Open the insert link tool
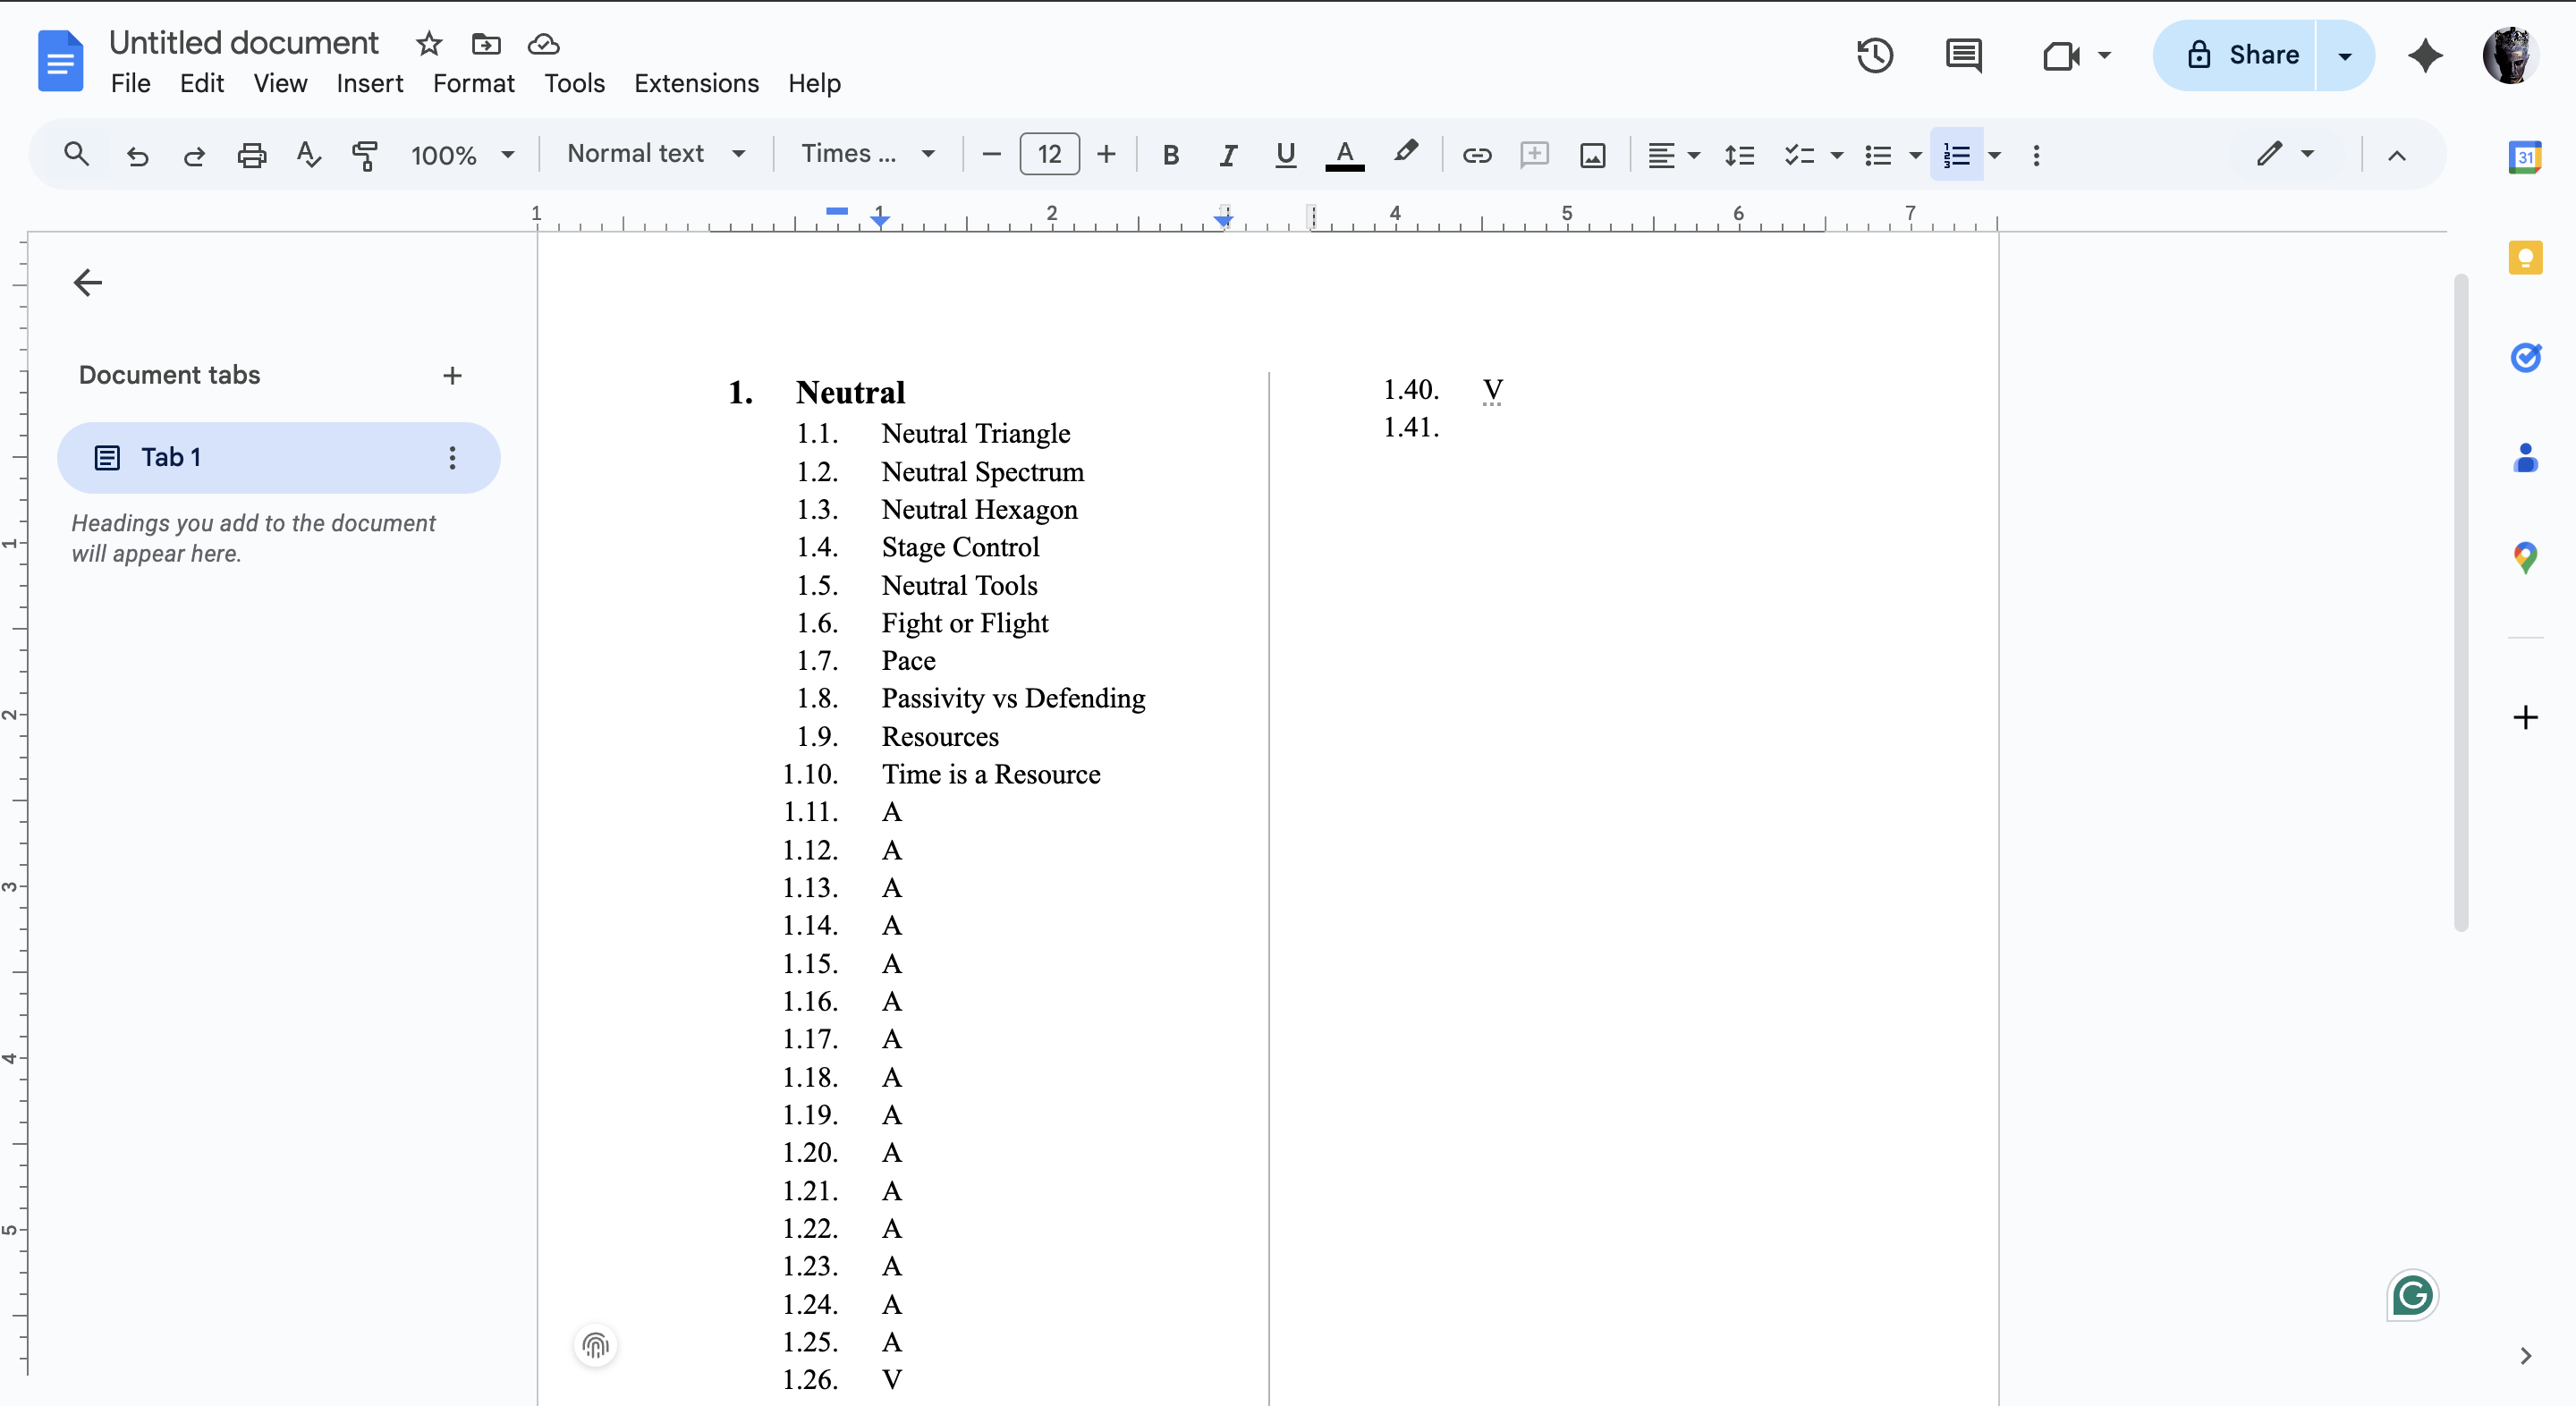The width and height of the screenshot is (2576, 1406). (x=1476, y=155)
